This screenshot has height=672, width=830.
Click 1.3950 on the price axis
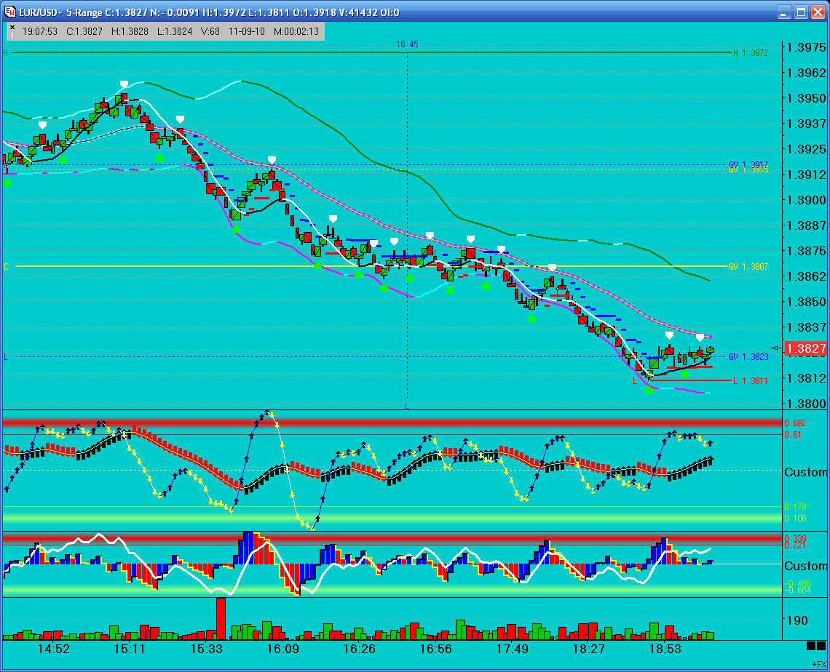tap(806, 98)
